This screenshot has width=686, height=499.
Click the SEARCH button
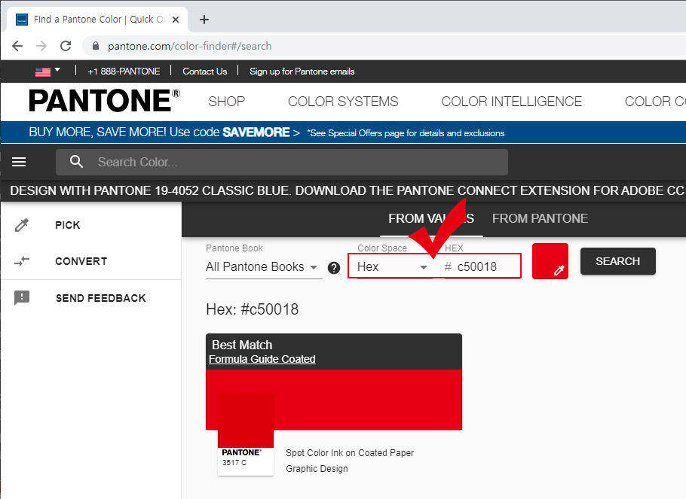tap(617, 261)
